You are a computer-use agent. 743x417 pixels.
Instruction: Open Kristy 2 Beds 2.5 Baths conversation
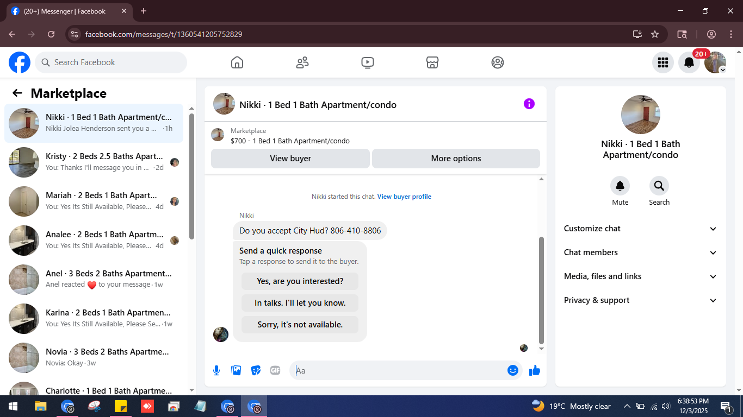[x=94, y=162]
